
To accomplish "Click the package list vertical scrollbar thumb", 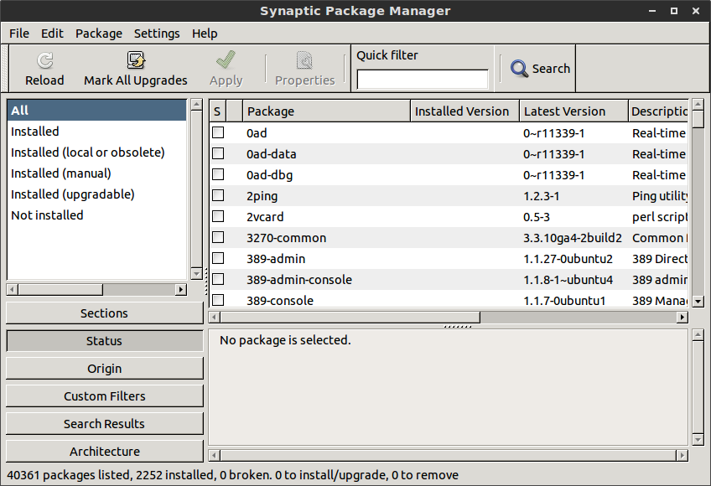I will [x=698, y=119].
